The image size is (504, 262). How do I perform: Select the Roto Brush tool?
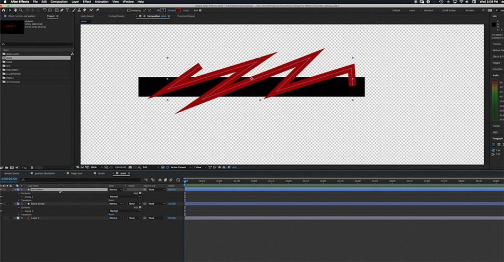91,10
